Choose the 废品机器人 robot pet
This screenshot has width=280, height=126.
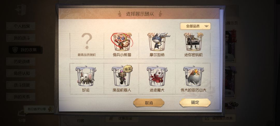pos(122,79)
